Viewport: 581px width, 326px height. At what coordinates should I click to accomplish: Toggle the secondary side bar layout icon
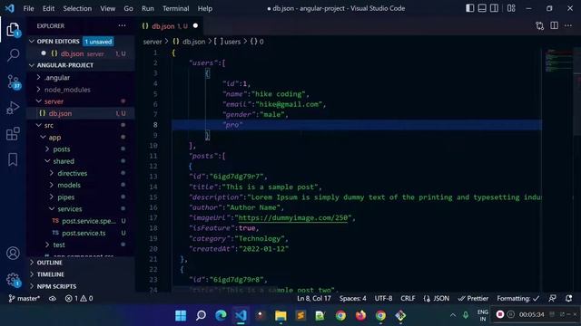click(x=494, y=8)
